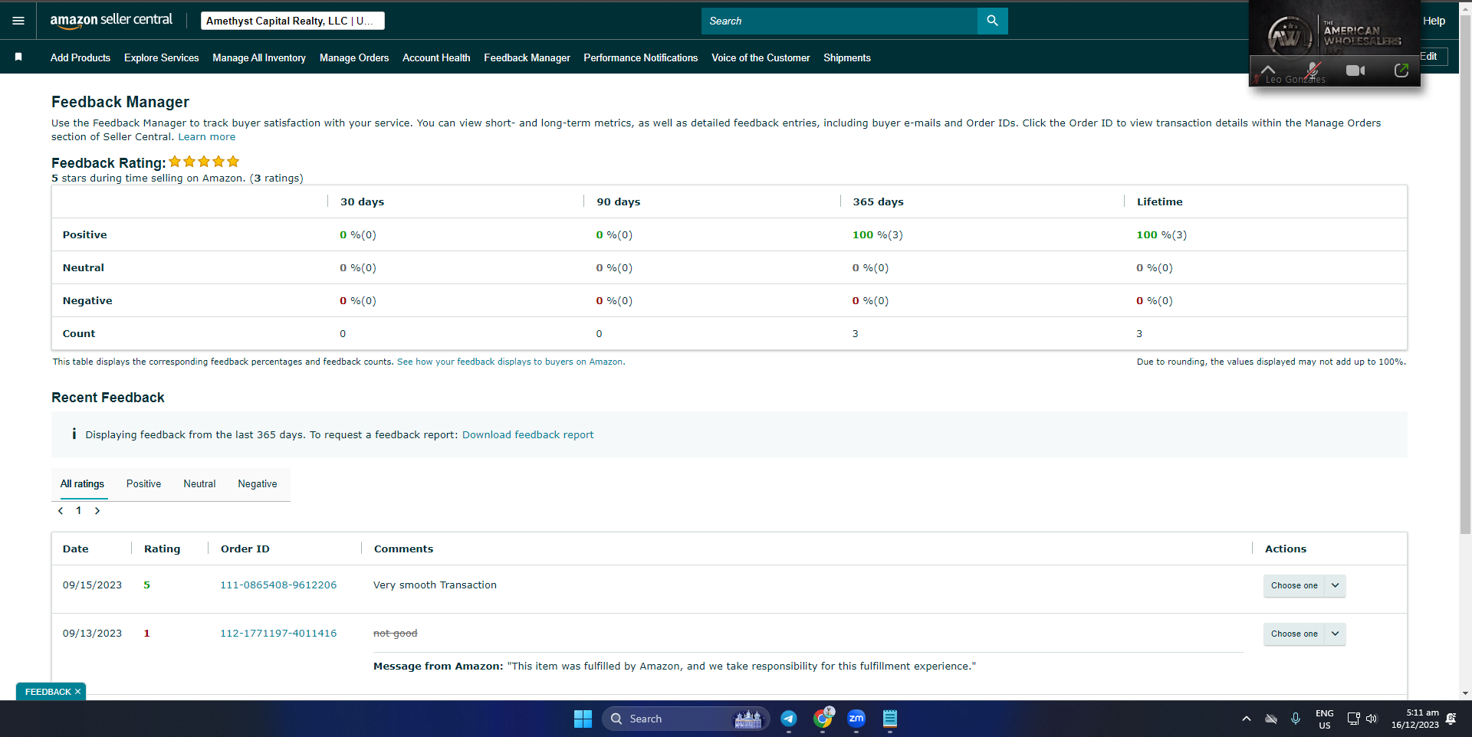Open the account switcher Amethyst Capital Realty

click(293, 21)
